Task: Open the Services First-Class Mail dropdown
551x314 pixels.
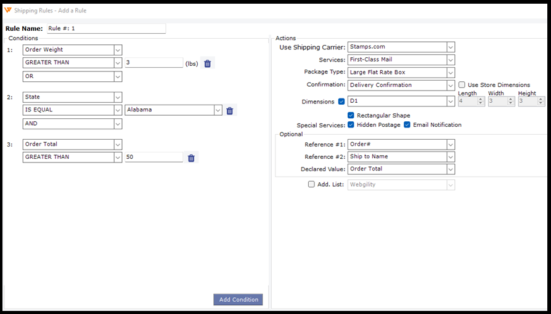Action: tap(451, 60)
